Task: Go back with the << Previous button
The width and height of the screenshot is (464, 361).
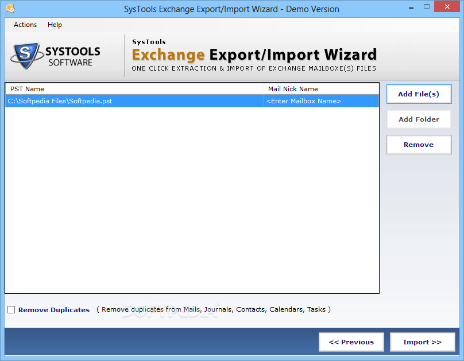Action: pyautogui.click(x=351, y=342)
